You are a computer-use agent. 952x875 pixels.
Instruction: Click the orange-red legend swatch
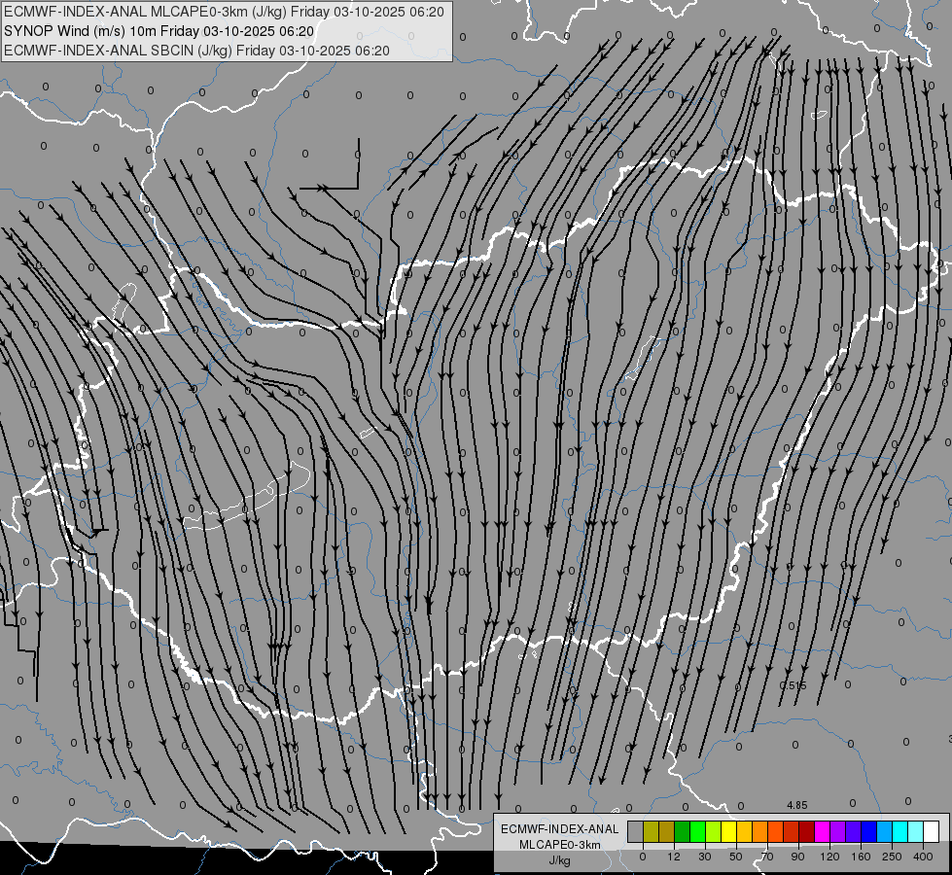pos(776,831)
